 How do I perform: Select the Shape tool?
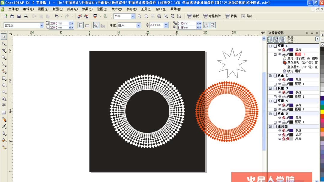(4, 43)
